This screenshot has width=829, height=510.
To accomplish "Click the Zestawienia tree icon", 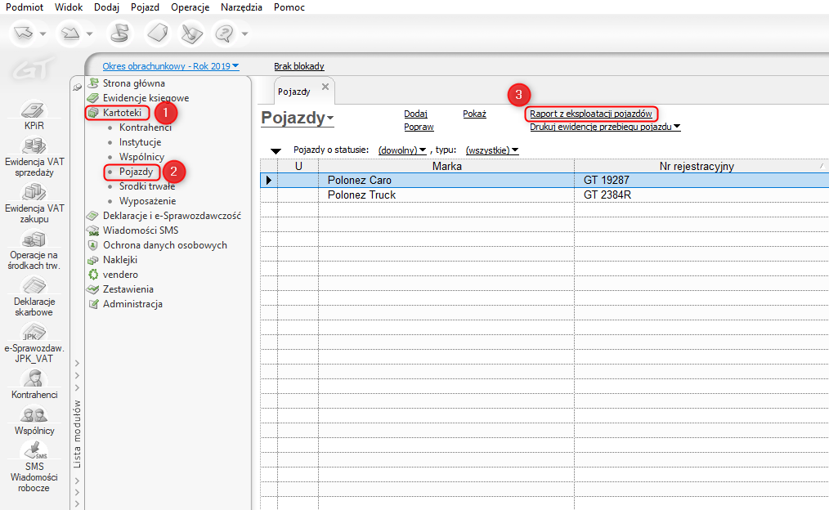I will [93, 289].
